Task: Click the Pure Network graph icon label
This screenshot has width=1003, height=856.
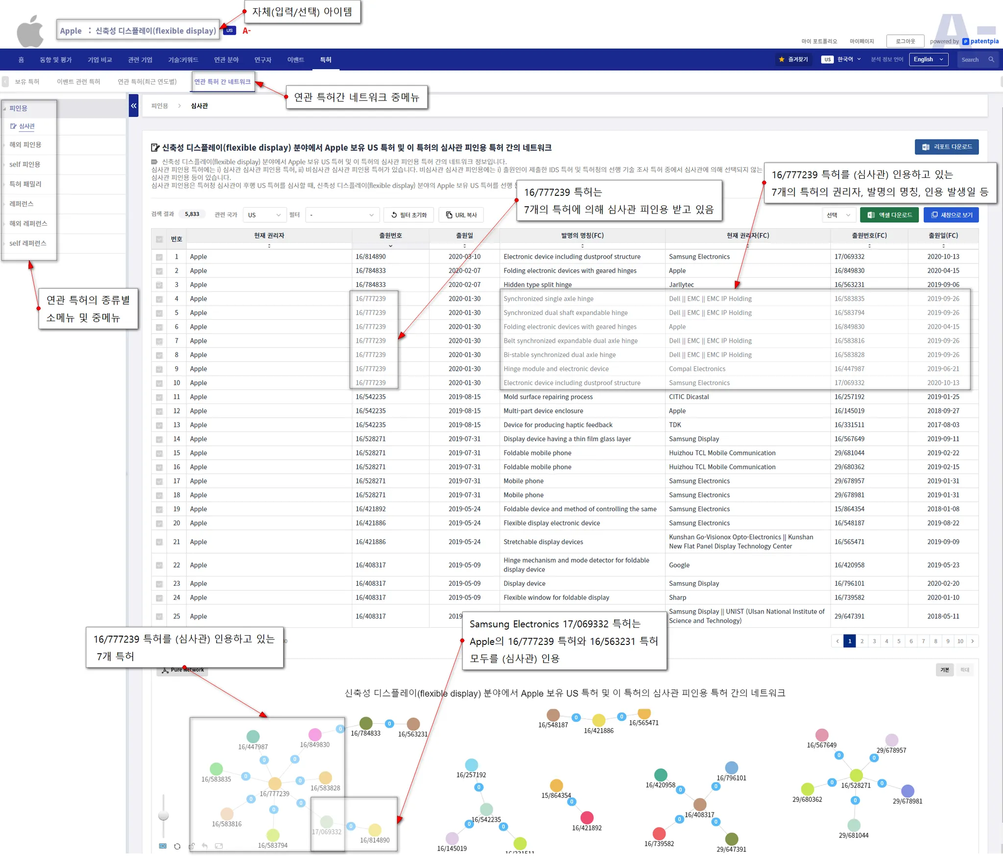Action: [x=182, y=670]
